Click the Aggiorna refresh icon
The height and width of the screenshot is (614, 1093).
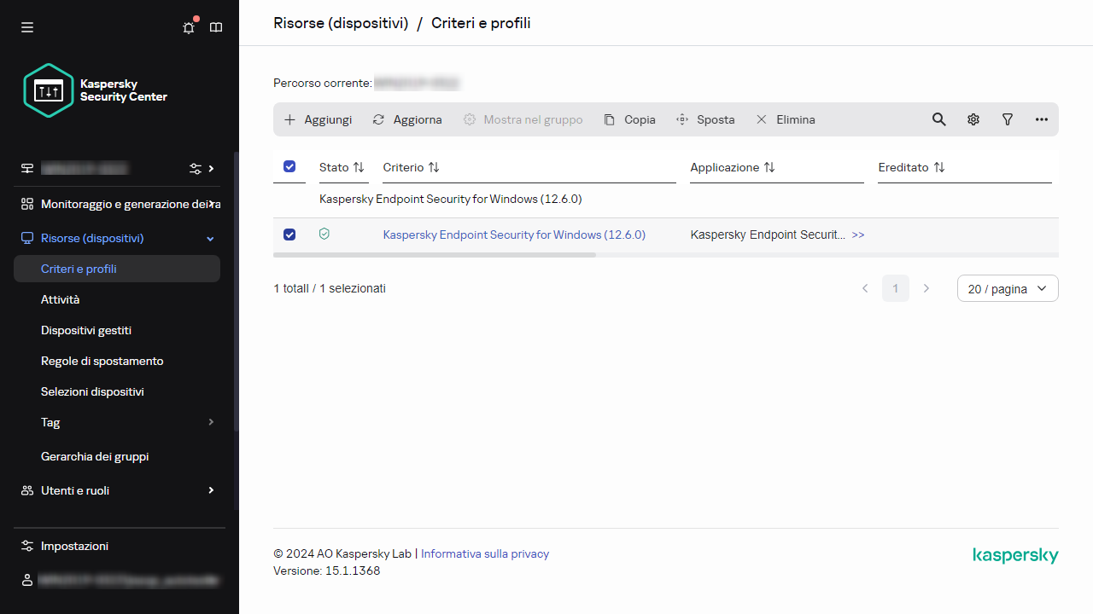379,119
